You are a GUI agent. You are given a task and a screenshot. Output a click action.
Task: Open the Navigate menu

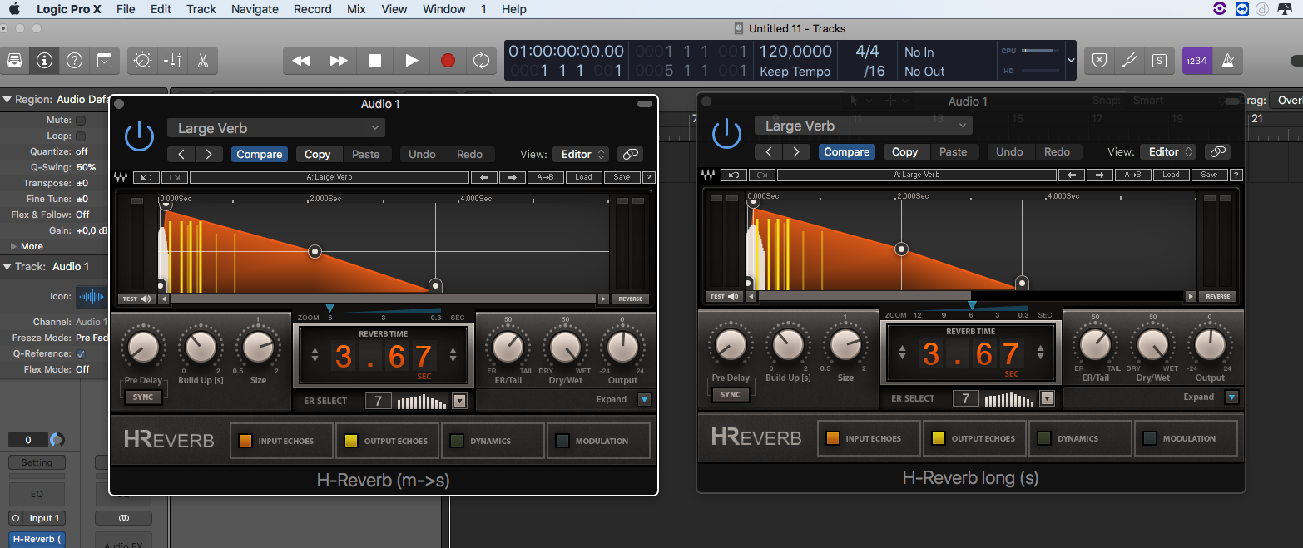255,9
